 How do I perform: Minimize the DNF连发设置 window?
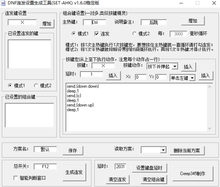point(181,3)
